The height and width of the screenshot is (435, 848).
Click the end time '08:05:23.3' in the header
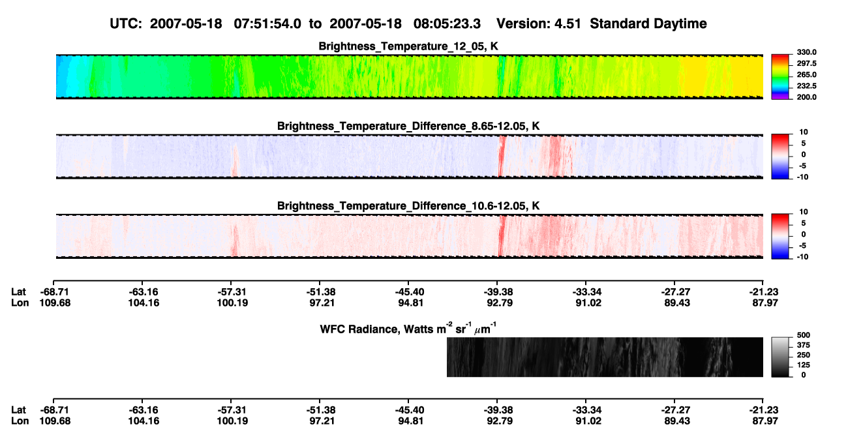click(447, 24)
